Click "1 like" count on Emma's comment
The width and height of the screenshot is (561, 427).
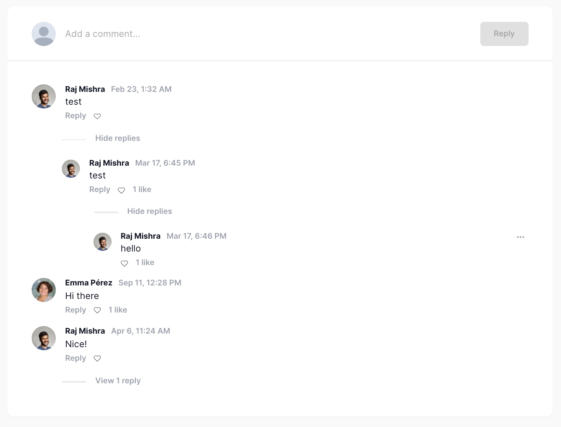[118, 310]
